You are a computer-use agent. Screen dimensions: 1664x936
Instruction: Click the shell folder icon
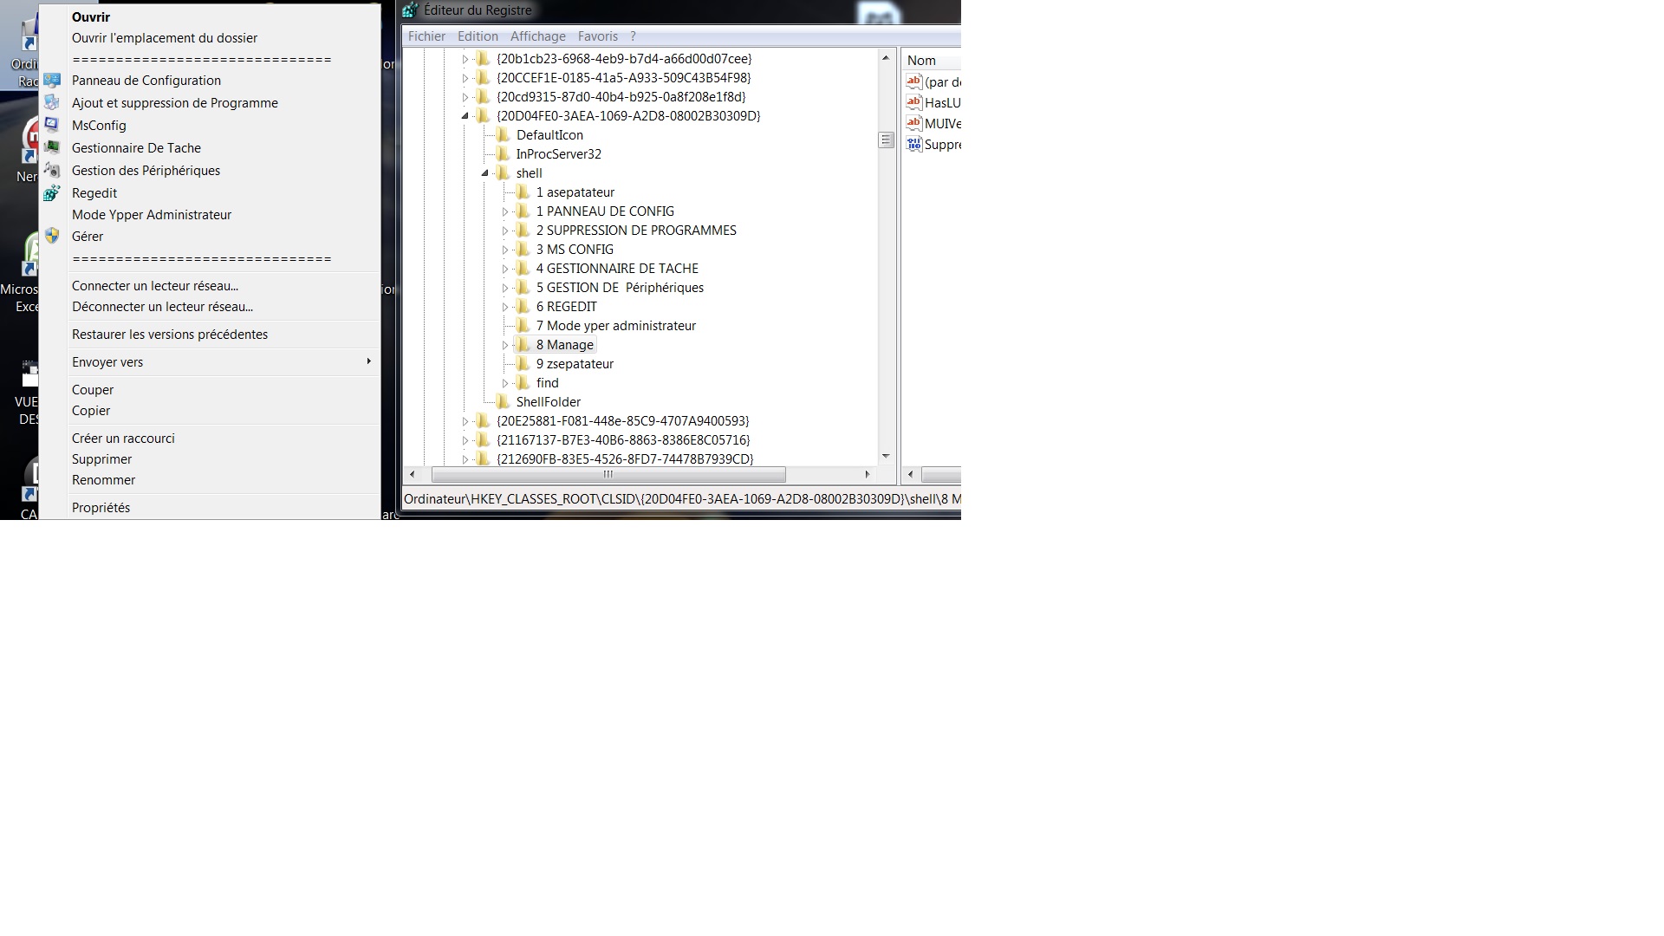click(x=503, y=173)
